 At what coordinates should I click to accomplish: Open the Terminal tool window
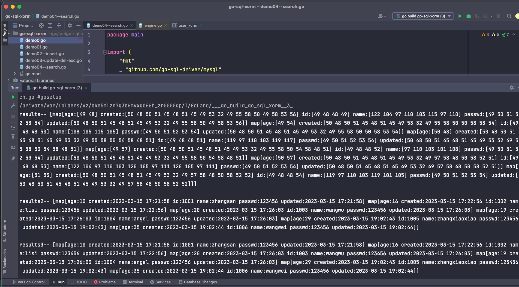[133, 282]
